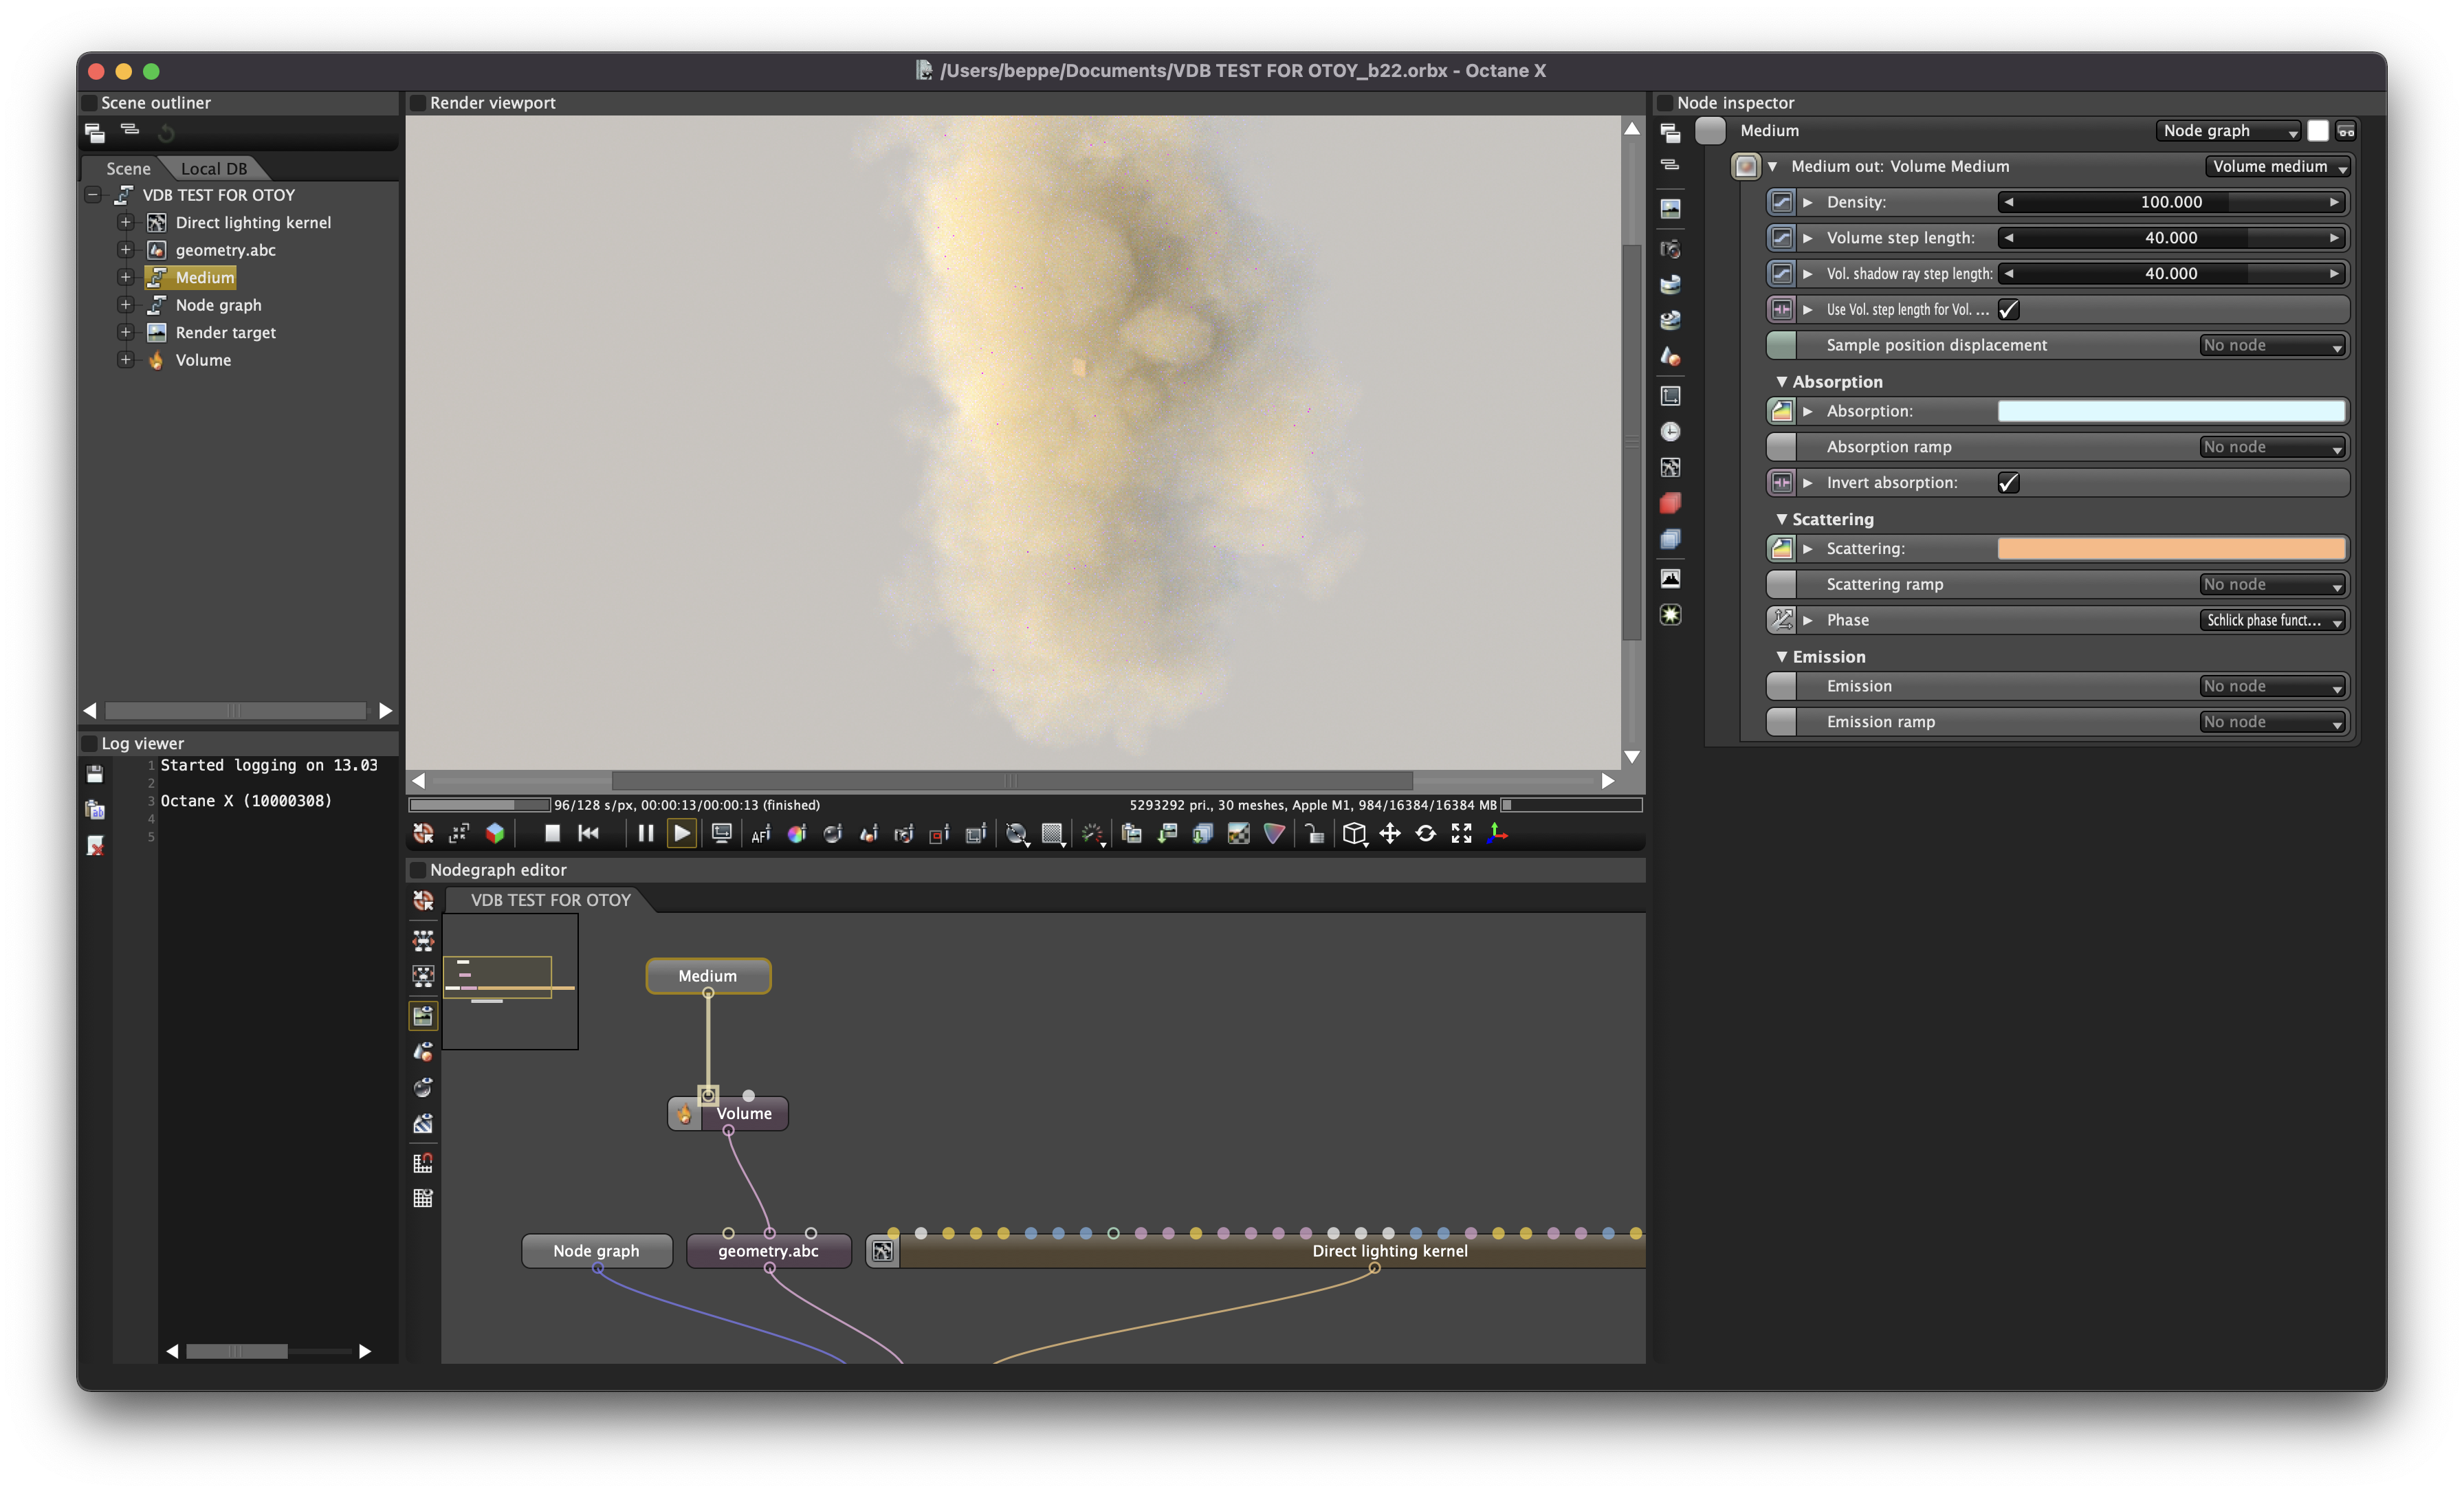Select the film region picker tool
The height and width of the screenshot is (1493, 2464).
pos(975,834)
